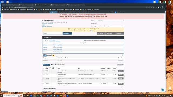Click into the drug search input field
This screenshot has height=97, width=173.
53,33
